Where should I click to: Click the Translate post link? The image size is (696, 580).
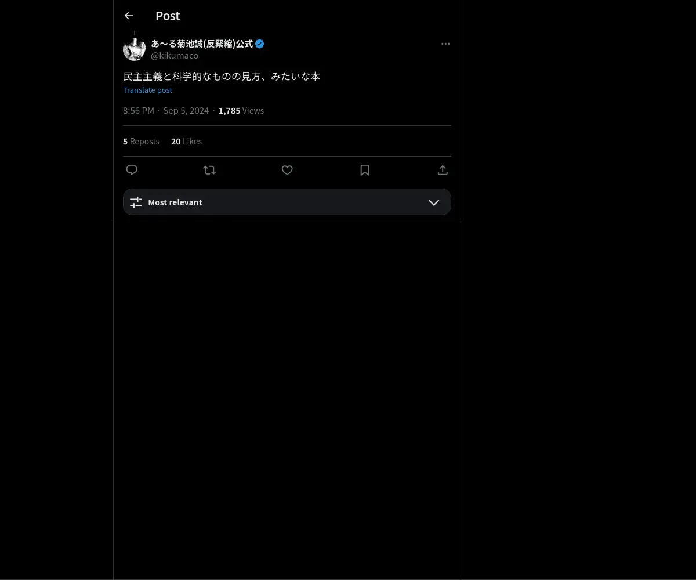pyautogui.click(x=147, y=90)
